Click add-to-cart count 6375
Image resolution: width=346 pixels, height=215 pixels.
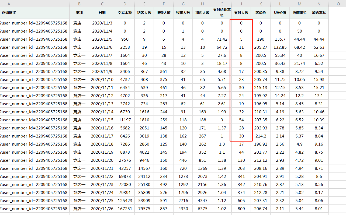pos(202,209)
